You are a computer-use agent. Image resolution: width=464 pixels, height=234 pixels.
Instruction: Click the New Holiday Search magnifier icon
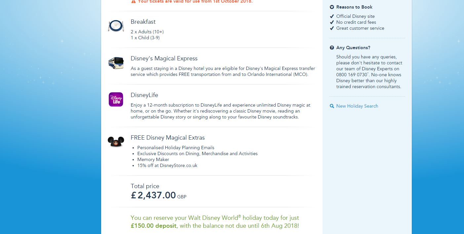332,106
